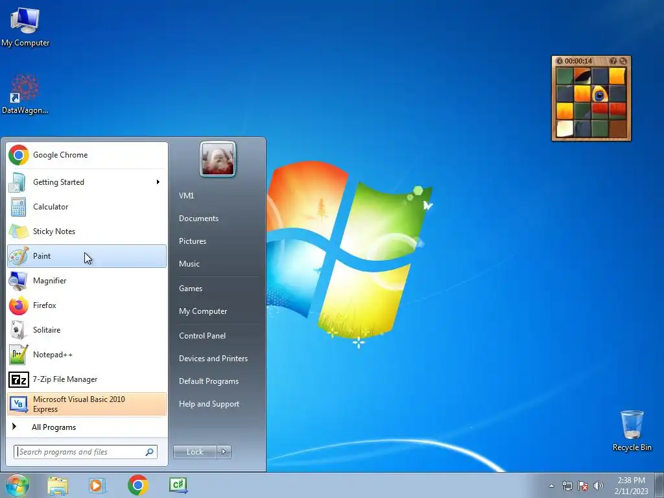Launch Firefox from the Start menu
The height and width of the screenshot is (498, 664).
tap(87, 305)
